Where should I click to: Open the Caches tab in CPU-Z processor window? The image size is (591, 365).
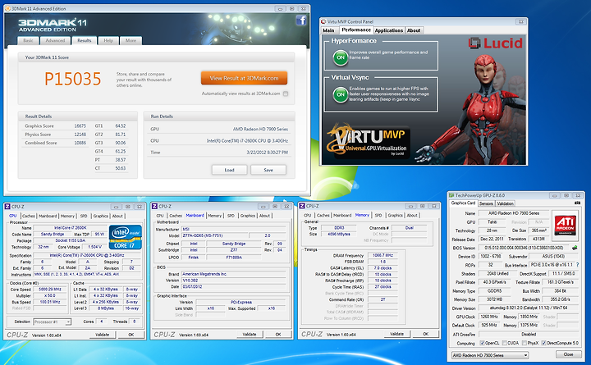click(x=28, y=216)
